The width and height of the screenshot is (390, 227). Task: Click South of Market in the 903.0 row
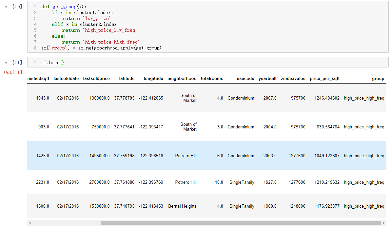(188, 127)
